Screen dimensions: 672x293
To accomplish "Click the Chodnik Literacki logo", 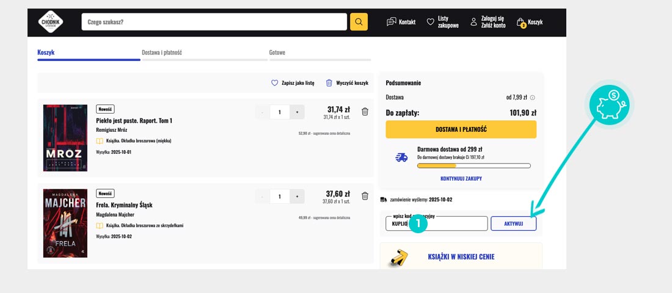I will (51, 22).
